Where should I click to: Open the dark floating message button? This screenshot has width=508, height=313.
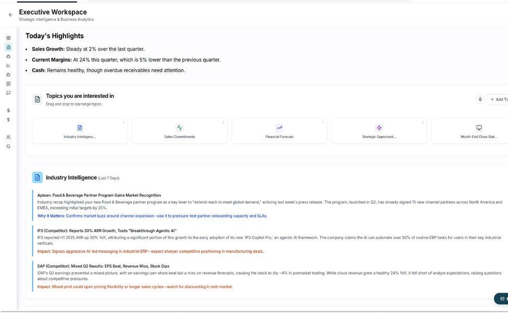(501, 299)
